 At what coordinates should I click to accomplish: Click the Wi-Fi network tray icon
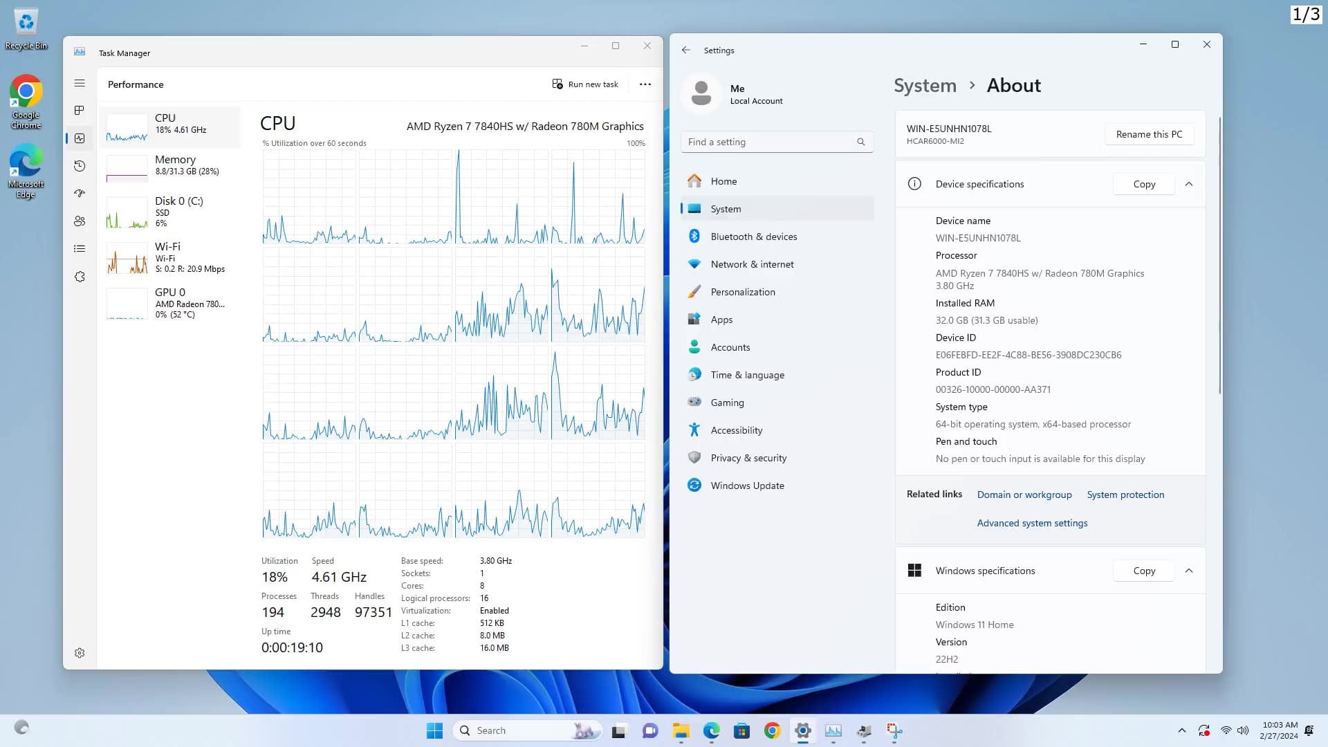click(x=1226, y=730)
